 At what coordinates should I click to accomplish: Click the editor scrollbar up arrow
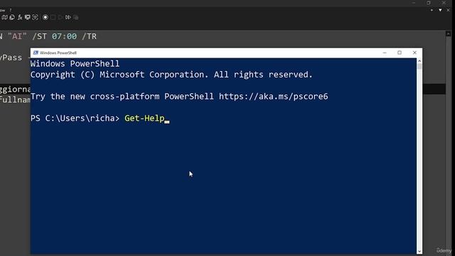449,34
